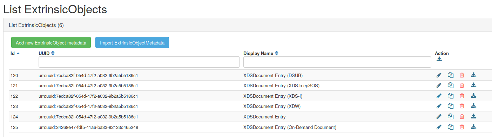Delete the On-Demand Document entry
The image size is (492, 137).
point(462,127)
